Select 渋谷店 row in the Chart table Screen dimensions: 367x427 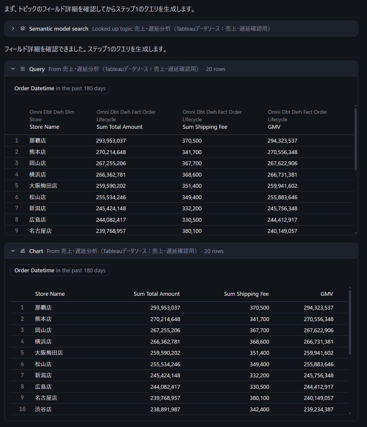tap(43, 409)
